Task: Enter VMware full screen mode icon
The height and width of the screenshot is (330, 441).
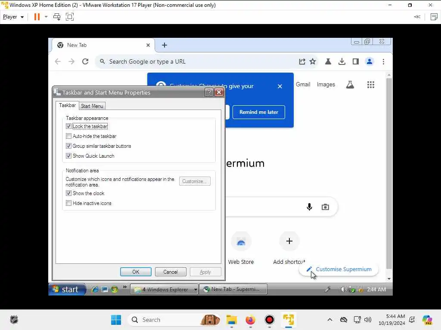Action: [x=70, y=17]
